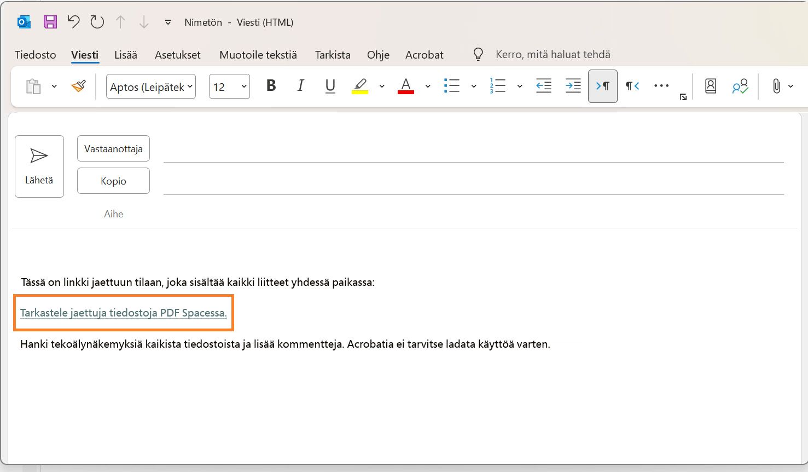Click the lightbulb Tell Me icon

[478, 54]
